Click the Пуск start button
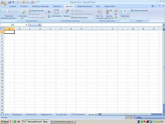 4,121
